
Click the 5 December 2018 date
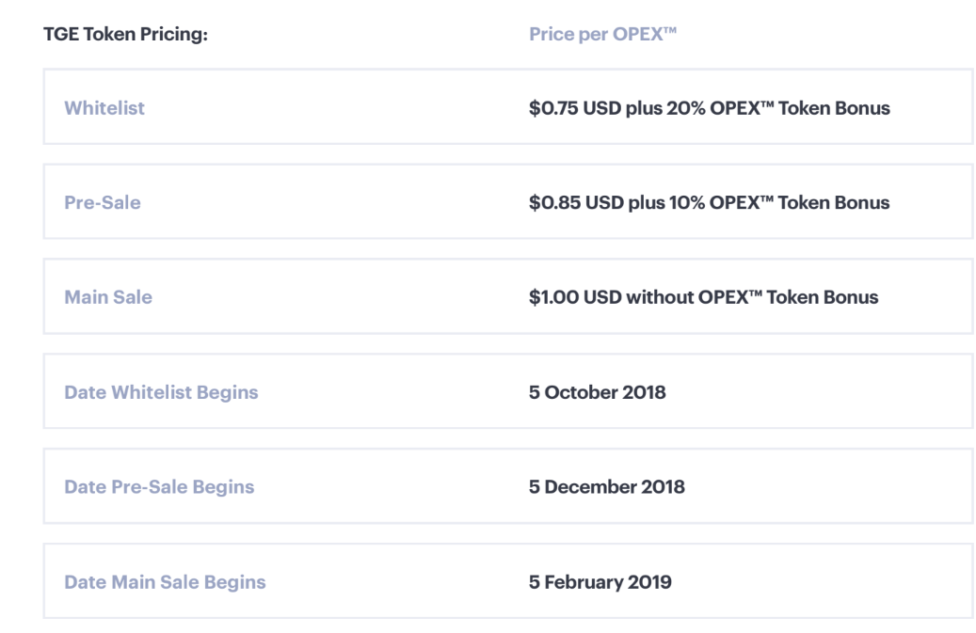pyautogui.click(x=606, y=487)
